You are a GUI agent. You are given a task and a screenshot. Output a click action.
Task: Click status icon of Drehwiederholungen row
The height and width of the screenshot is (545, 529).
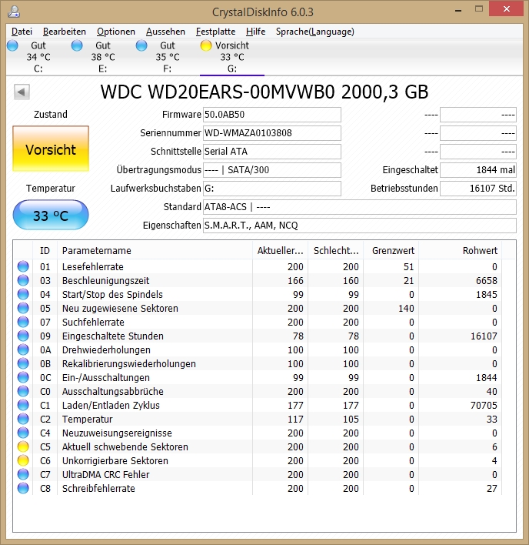(x=23, y=349)
